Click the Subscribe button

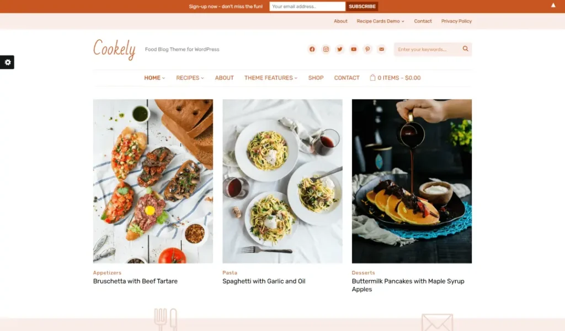click(x=362, y=7)
